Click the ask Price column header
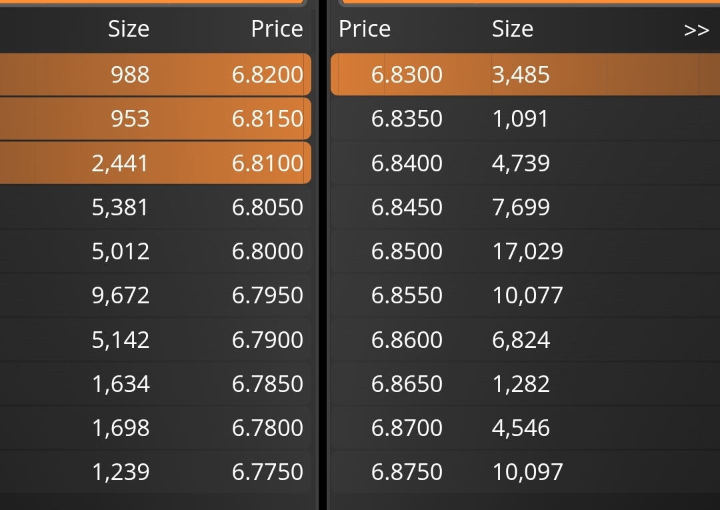This screenshot has width=720, height=510. point(365,29)
